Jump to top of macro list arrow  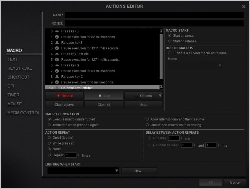[x=161, y=31]
